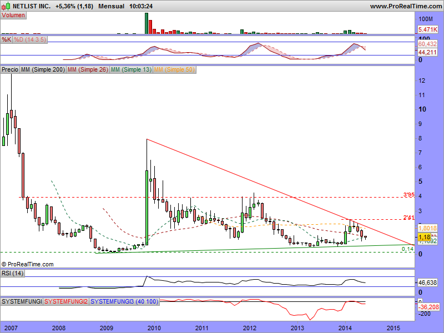The height and width of the screenshot is (333, 444).
Task: Click the © ProRealTime.com copyright text
Action: [27, 264]
